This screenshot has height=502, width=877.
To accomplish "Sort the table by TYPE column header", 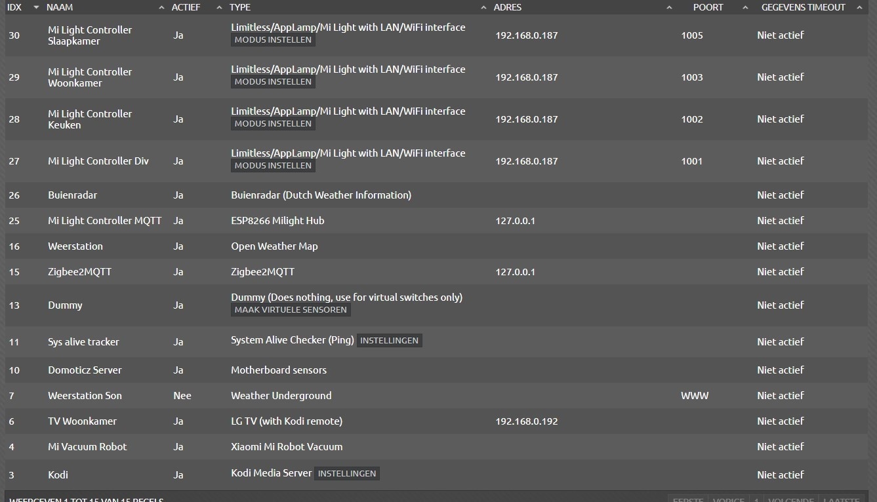I will pyautogui.click(x=239, y=7).
